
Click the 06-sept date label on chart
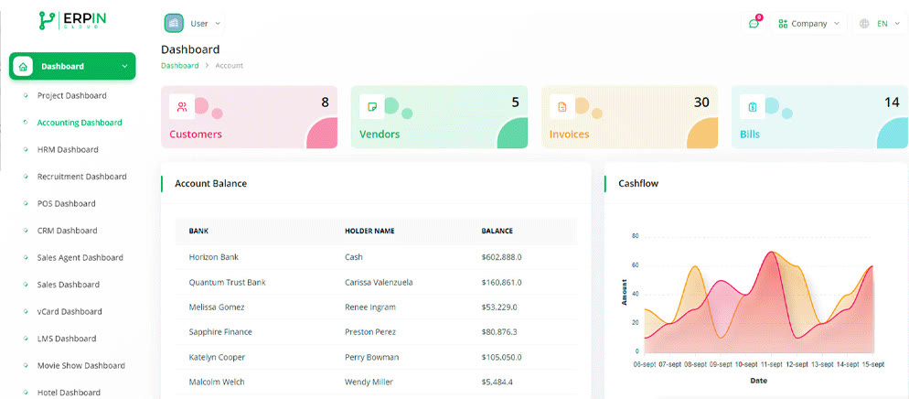click(x=645, y=365)
